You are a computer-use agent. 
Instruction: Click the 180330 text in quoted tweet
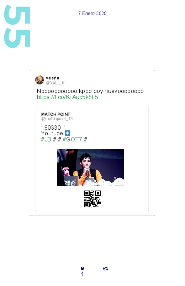[x=51, y=128]
